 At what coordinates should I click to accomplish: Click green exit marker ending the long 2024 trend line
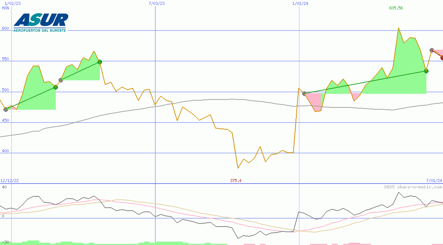[x=426, y=71]
